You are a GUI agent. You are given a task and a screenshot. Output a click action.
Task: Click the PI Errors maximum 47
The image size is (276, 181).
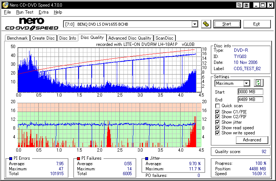(x=61, y=169)
